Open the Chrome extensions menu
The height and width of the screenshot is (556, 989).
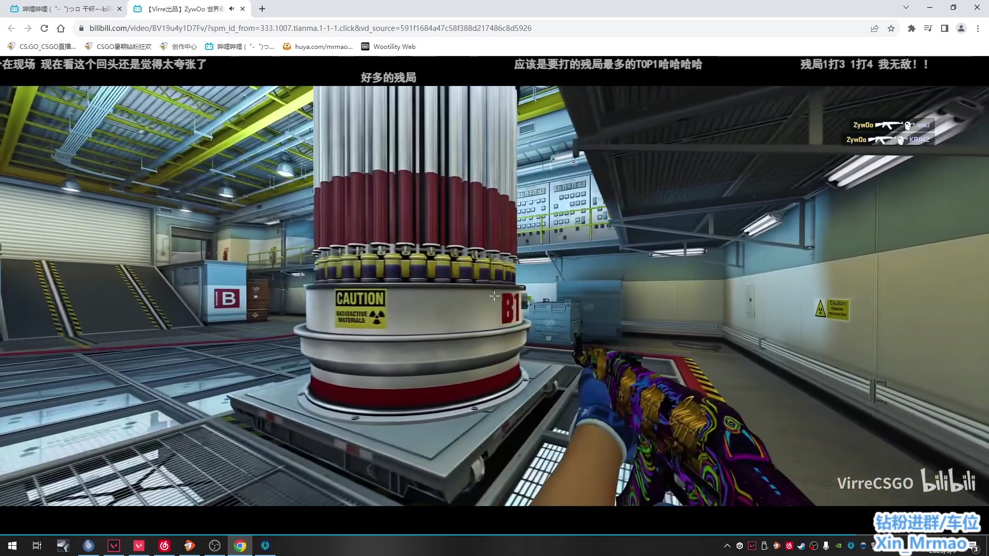click(x=912, y=28)
